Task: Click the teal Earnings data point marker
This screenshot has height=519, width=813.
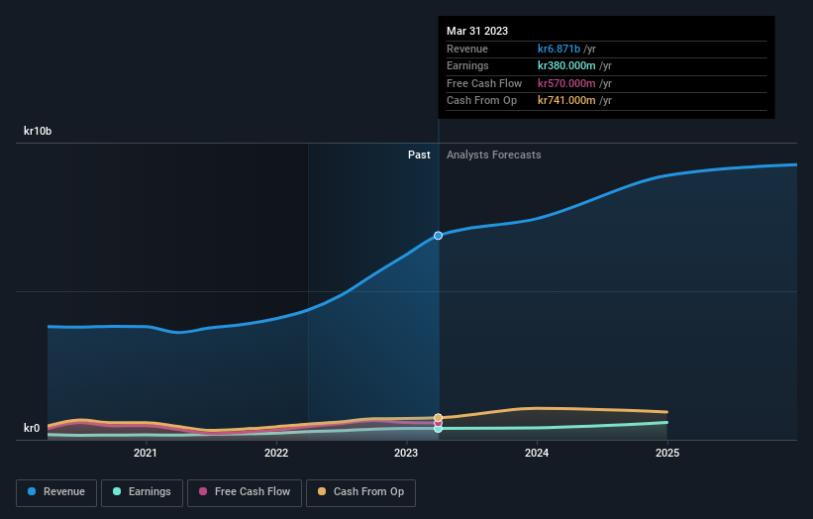Action: (x=438, y=429)
